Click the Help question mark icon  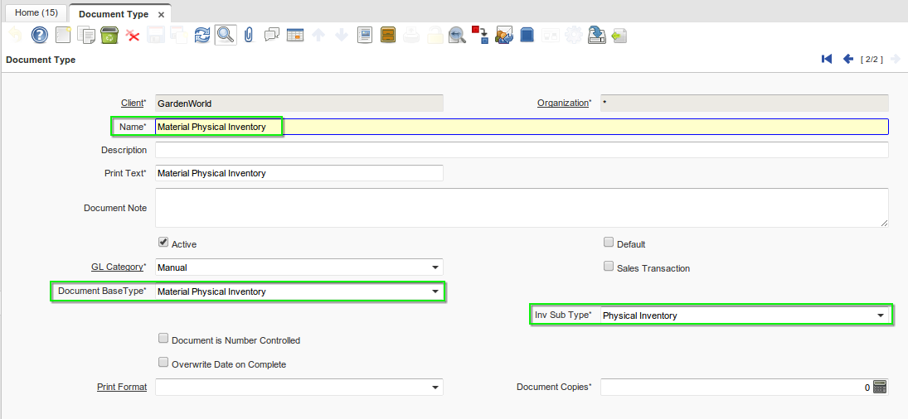tap(40, 35)
